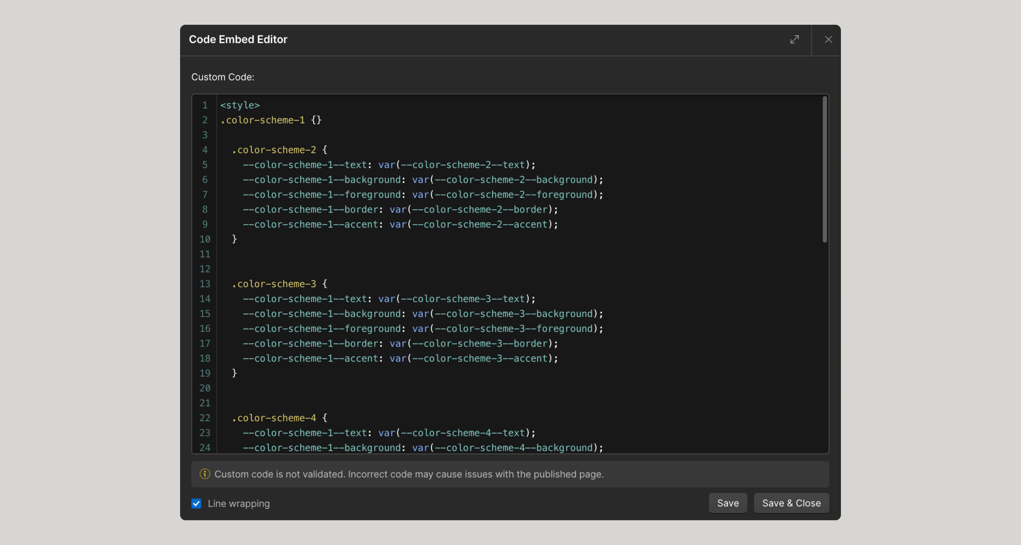
Task: Click the .color-scheme-3 selector text
Action: (276, 284)
